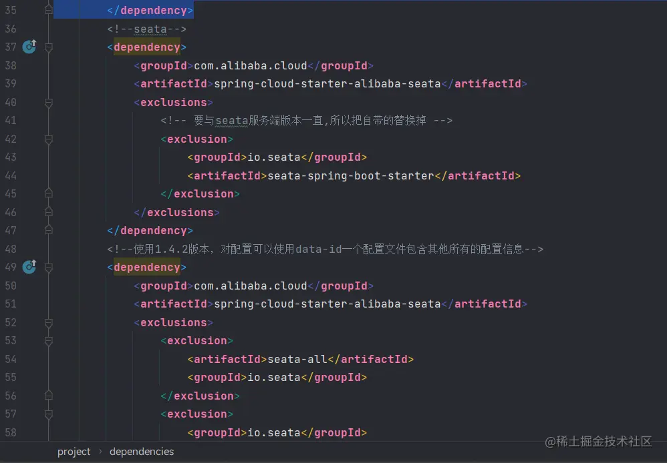Click 'spring-cloud-starter-alibaba-seata' on line 51
This screenshot has width=667, height=463.
[x=327, y=304]
